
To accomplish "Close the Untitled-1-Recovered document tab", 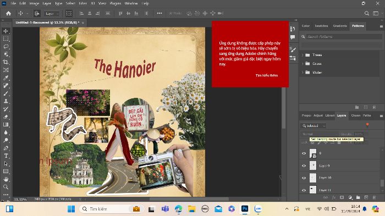I will (x=82, y=23).
